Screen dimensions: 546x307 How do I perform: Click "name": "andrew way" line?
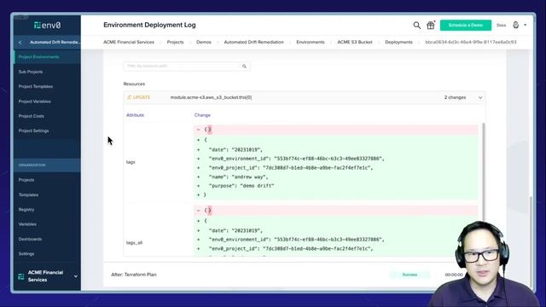(239, 177)
